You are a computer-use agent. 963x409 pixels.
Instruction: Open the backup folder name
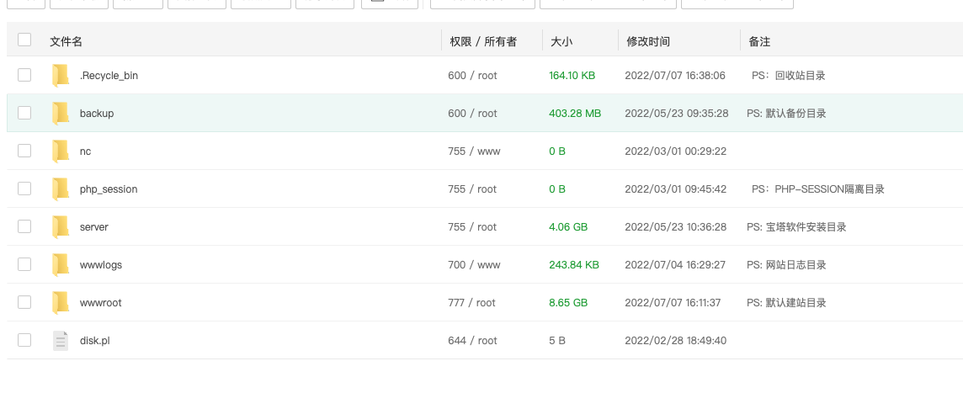[x=97, y=114]
